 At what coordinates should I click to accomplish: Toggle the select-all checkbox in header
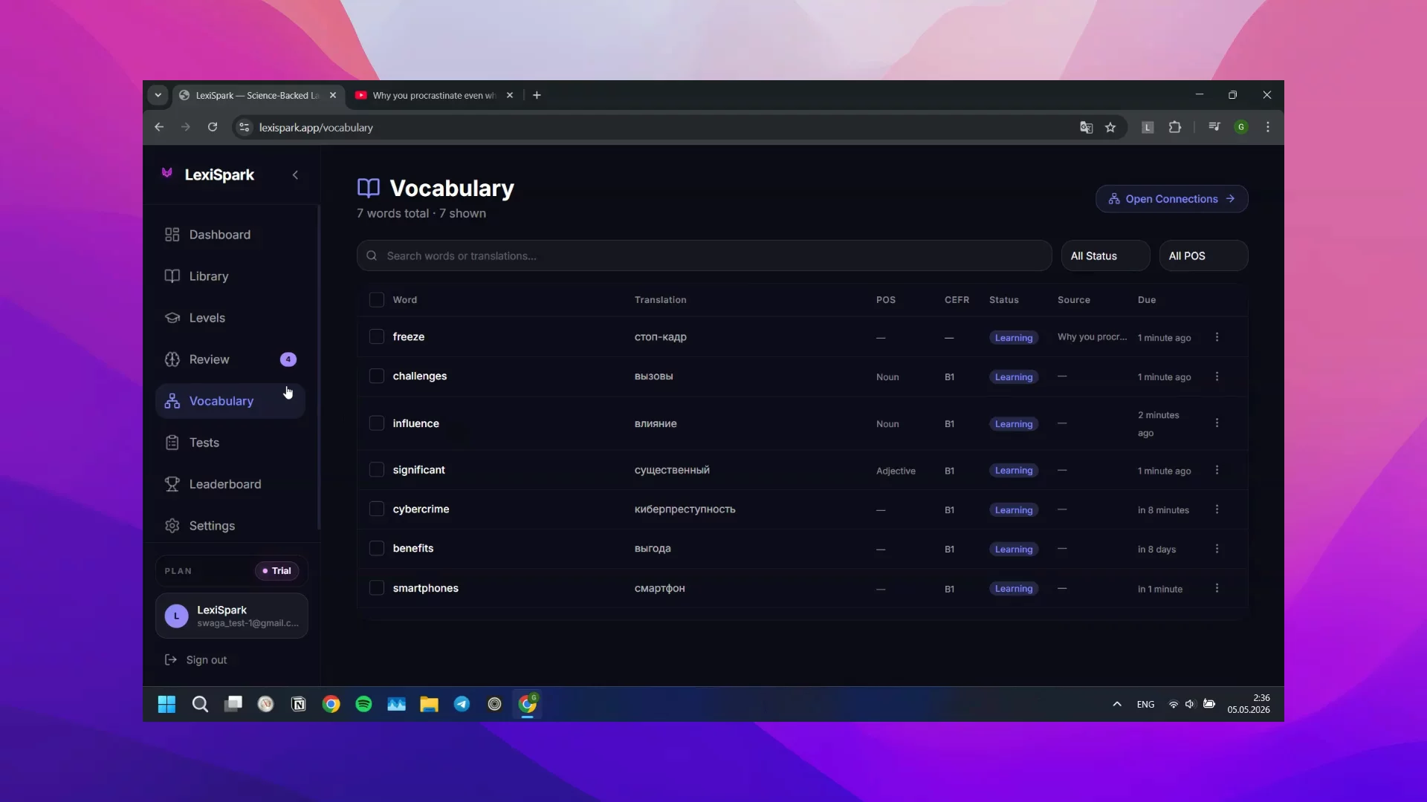377,300
